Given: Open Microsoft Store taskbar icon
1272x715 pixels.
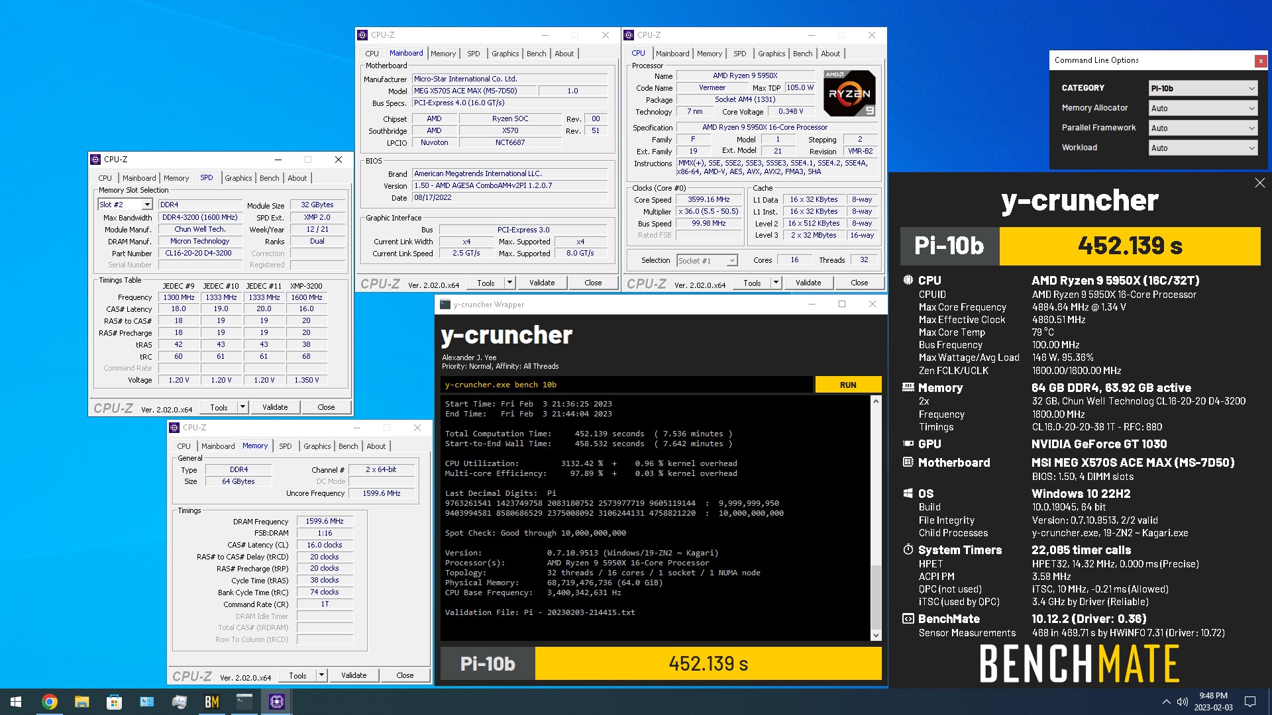Looking at the screenshot, I should [x=114, y=702].
